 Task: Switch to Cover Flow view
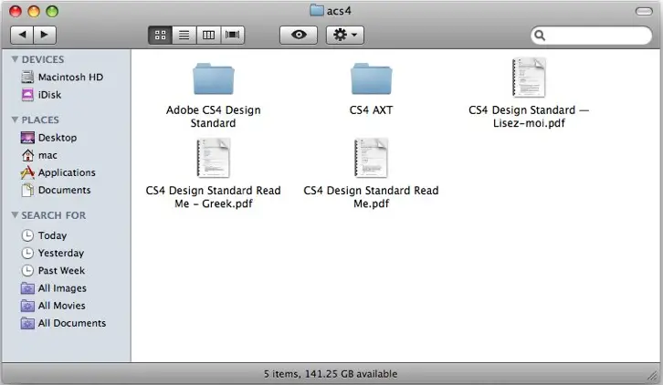coord(232,35)
